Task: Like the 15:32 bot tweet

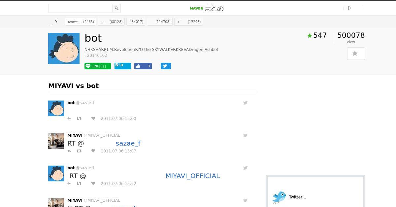Action: point(93,184)
